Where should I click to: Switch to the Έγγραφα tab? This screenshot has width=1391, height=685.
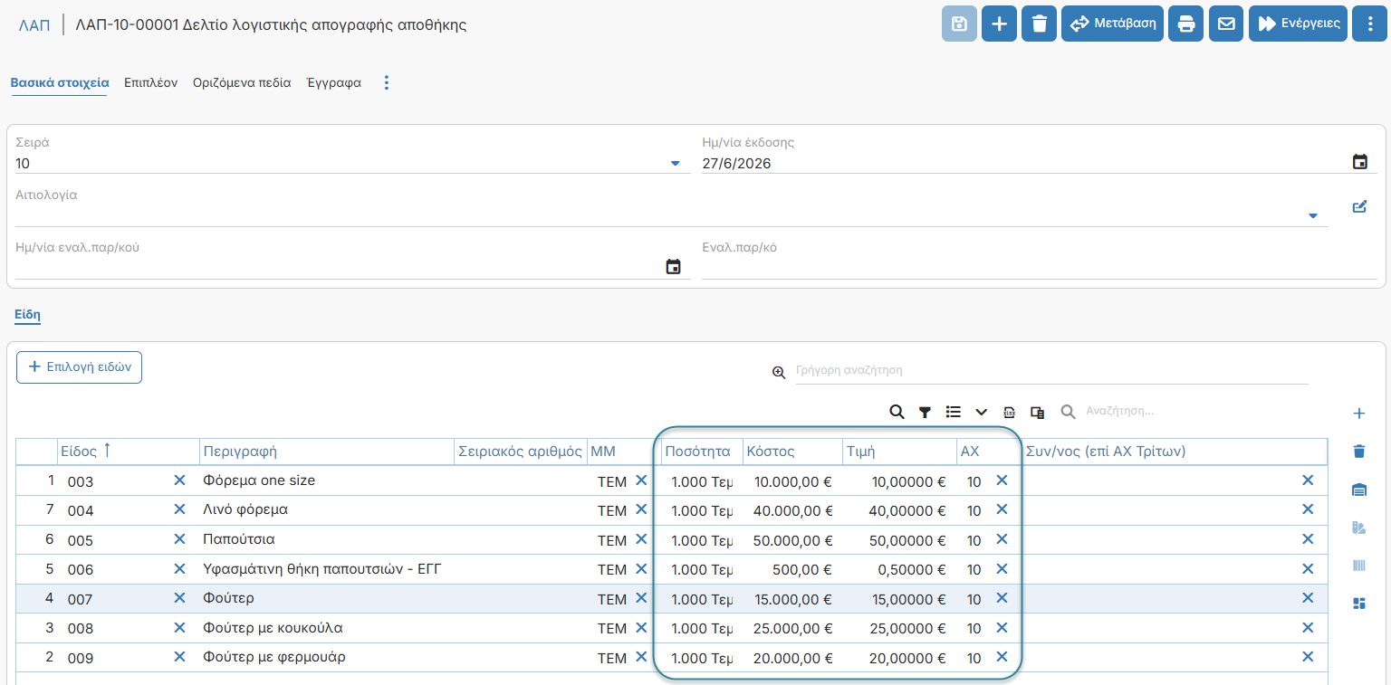(334, 82)
